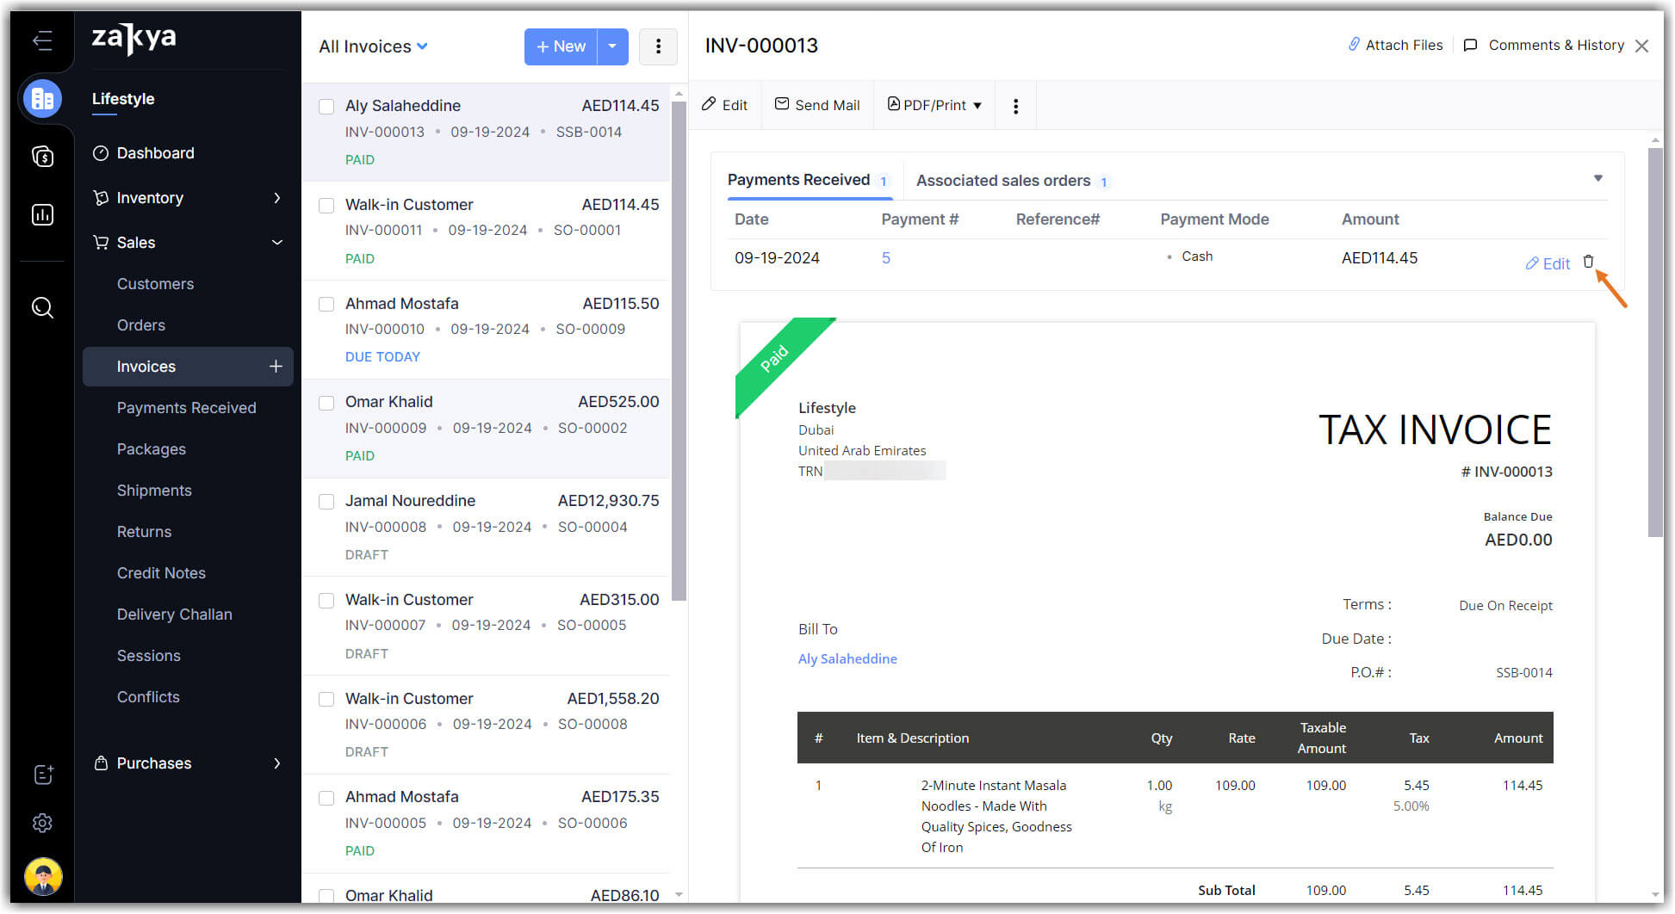
Task: Switch to Associated sales orders tab
Action: coord(1003,181)
